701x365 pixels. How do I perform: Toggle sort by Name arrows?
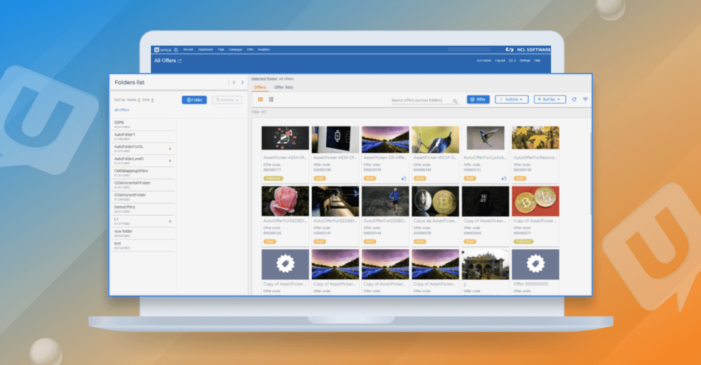coord(139,100)
